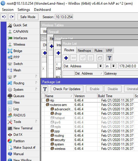Click the Uninstall package button
This screenshot has width=138, height=161.
(131, 89)
